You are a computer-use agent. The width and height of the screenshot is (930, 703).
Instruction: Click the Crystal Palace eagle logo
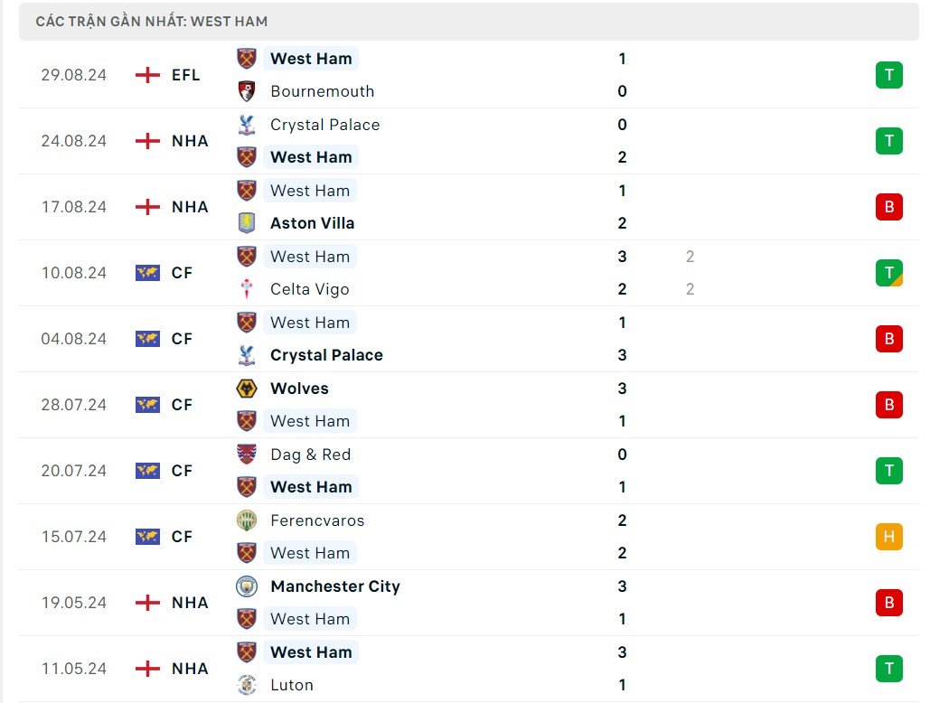point(246,125)
